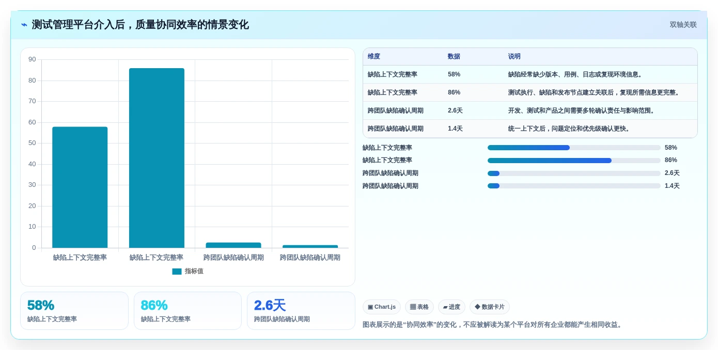This screenshot has height=350, width=718.
Task: Click the 58% progress bar
Action: pyautogui.click(x=574, y=148)
